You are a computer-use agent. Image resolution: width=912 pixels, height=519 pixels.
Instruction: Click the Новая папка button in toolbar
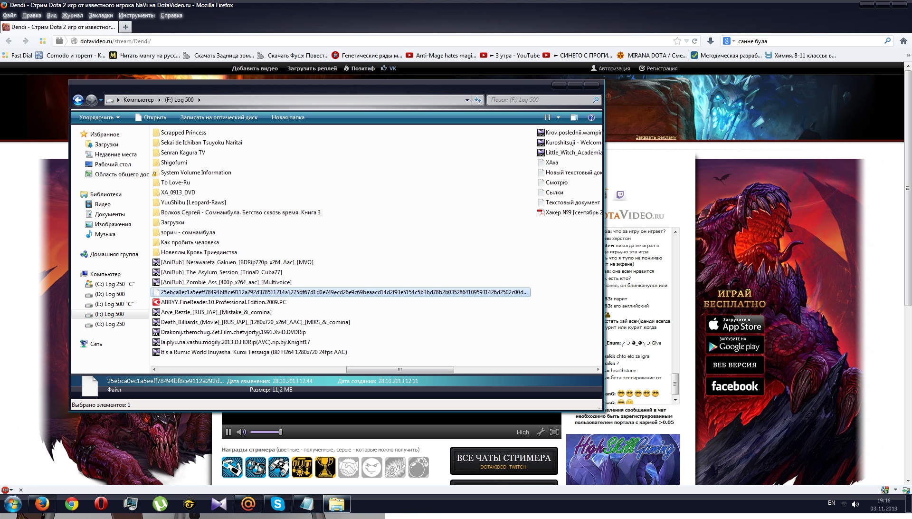[287, 117]
